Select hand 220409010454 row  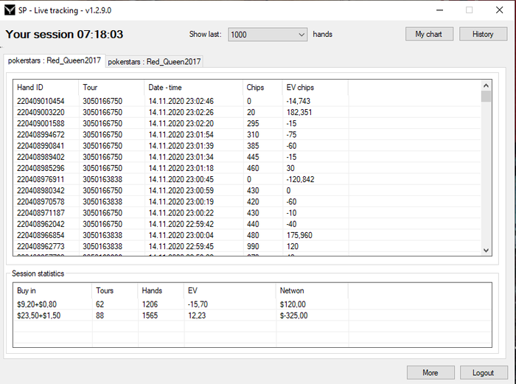(247, 101)
